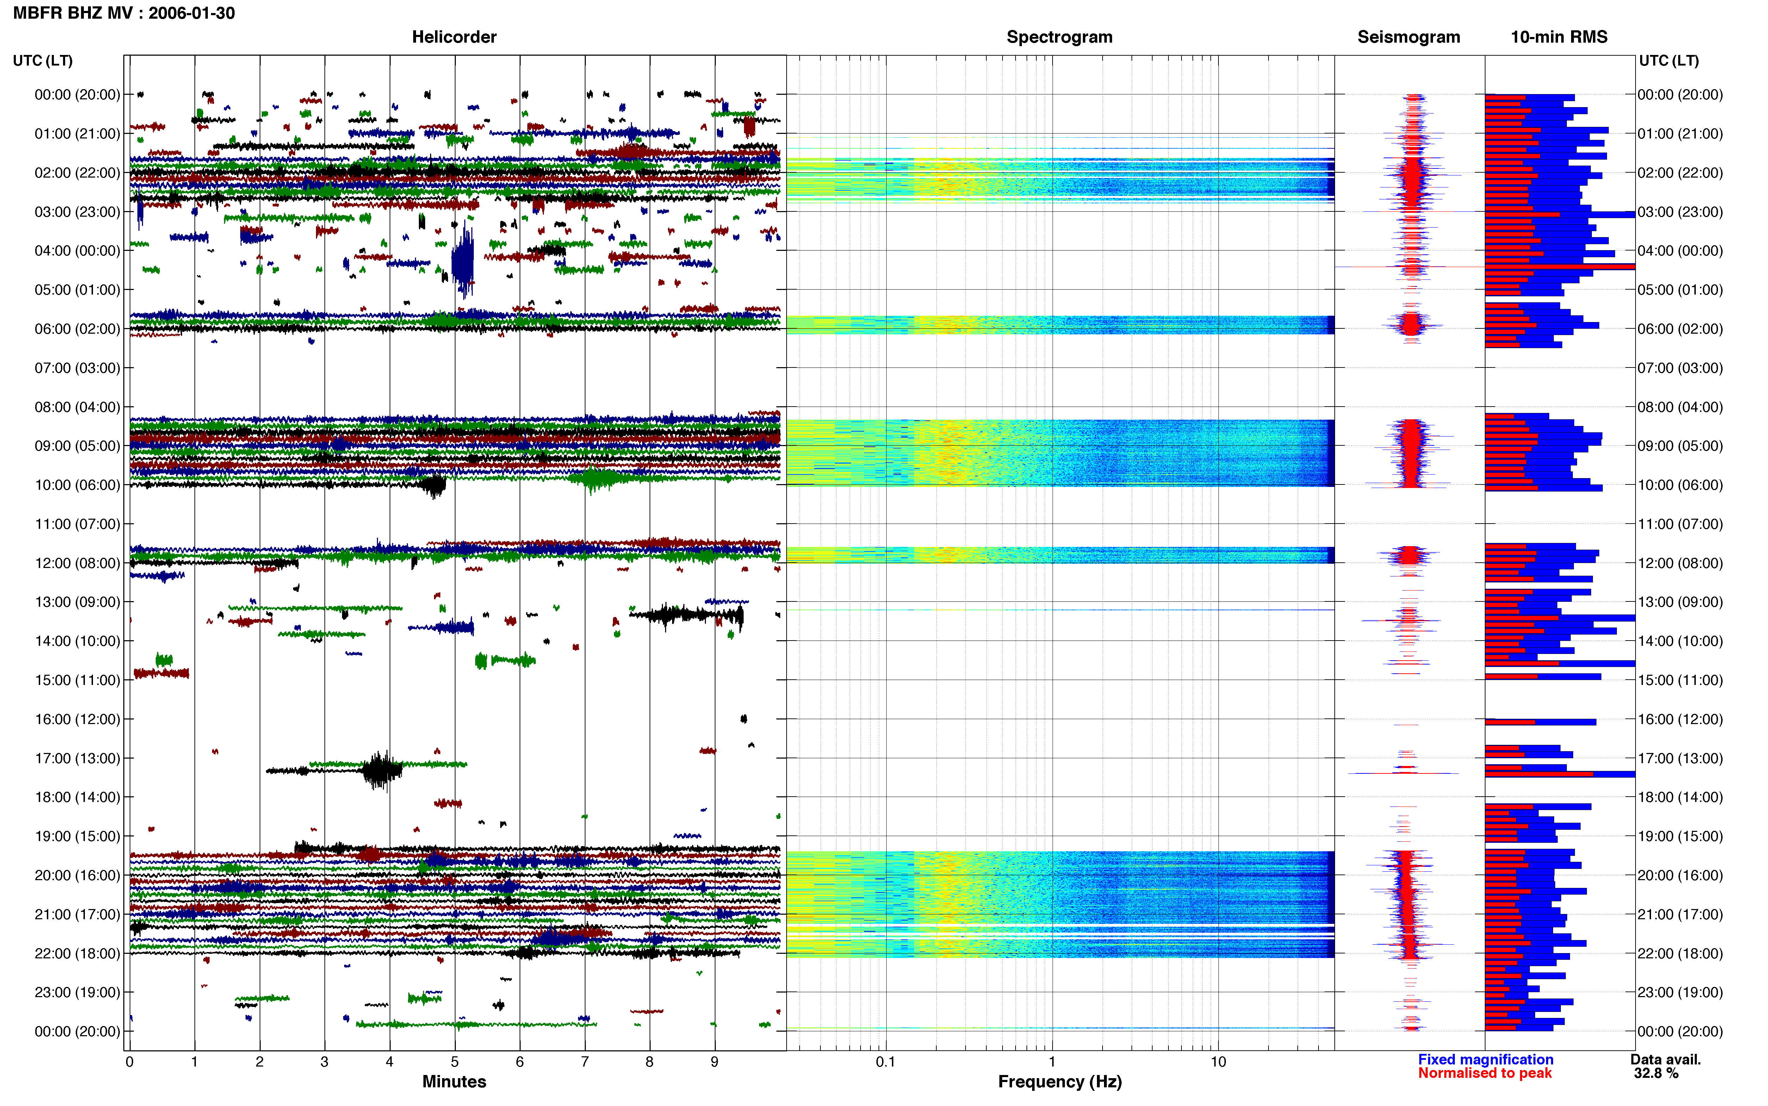Select the 'Helicorder' panel heading
Image resolution: width=1768 pixels, height=1106 pixels.
click(x=454, y=37)
